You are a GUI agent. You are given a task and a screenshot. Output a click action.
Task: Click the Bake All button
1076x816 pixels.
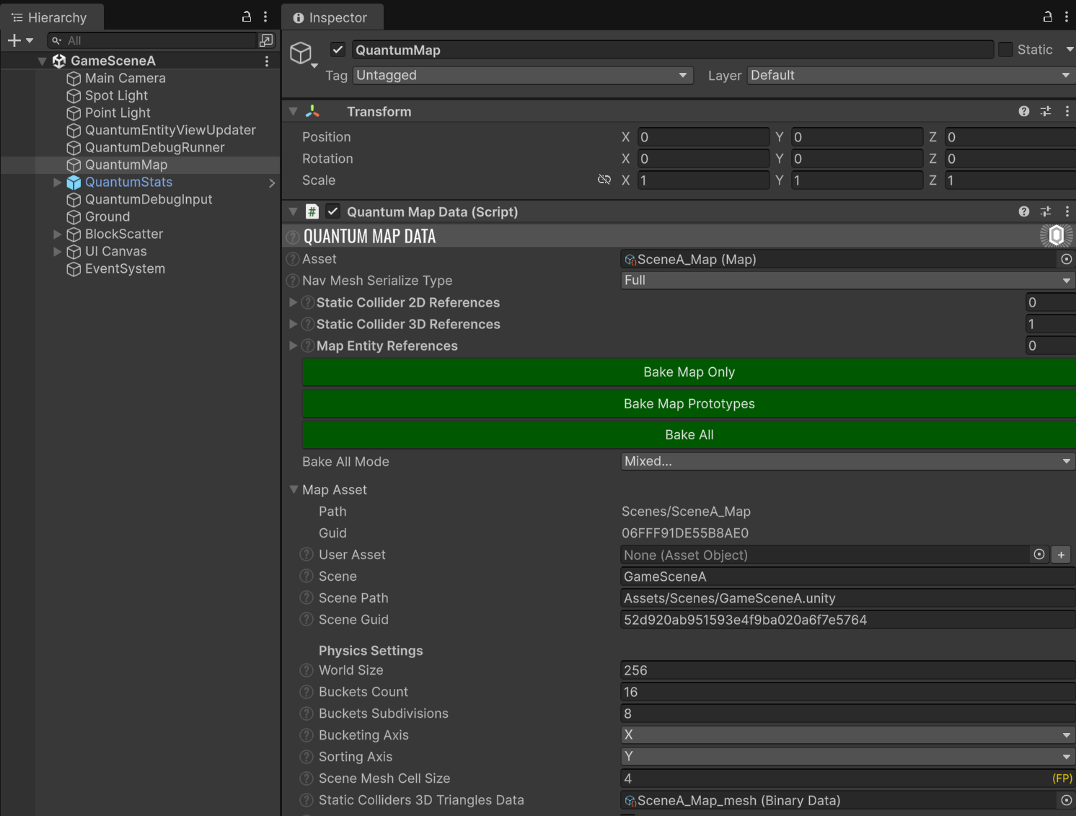point(689,435)
